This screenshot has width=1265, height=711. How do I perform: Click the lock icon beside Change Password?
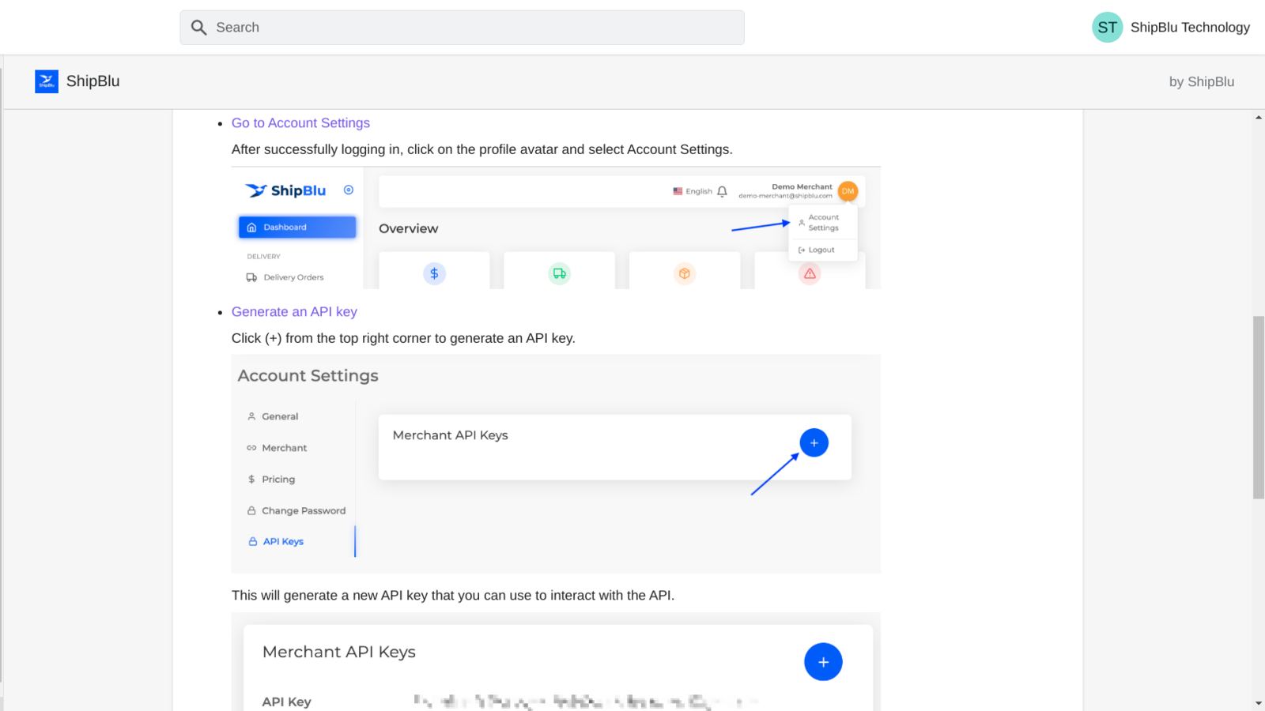click(251, 511)
